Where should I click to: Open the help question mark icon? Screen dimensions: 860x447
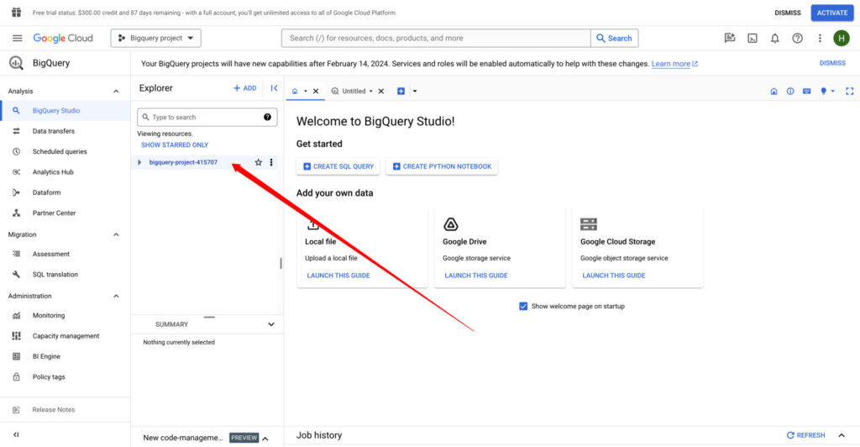tap(797, 38)
